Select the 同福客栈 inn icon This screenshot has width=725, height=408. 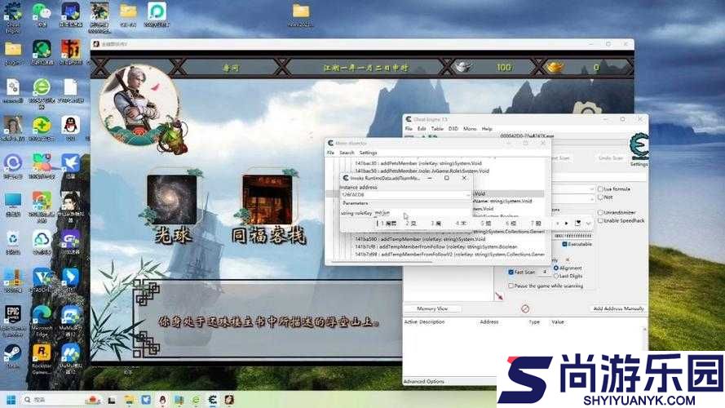[x=267, y=200]
